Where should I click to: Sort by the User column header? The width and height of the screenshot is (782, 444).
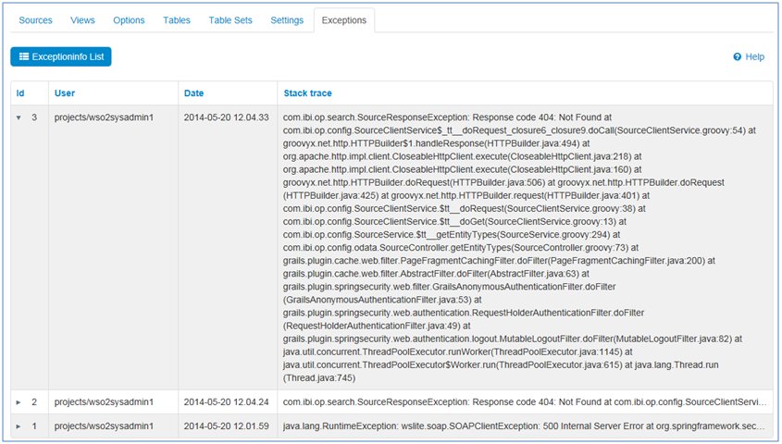(x=65, y=93)
